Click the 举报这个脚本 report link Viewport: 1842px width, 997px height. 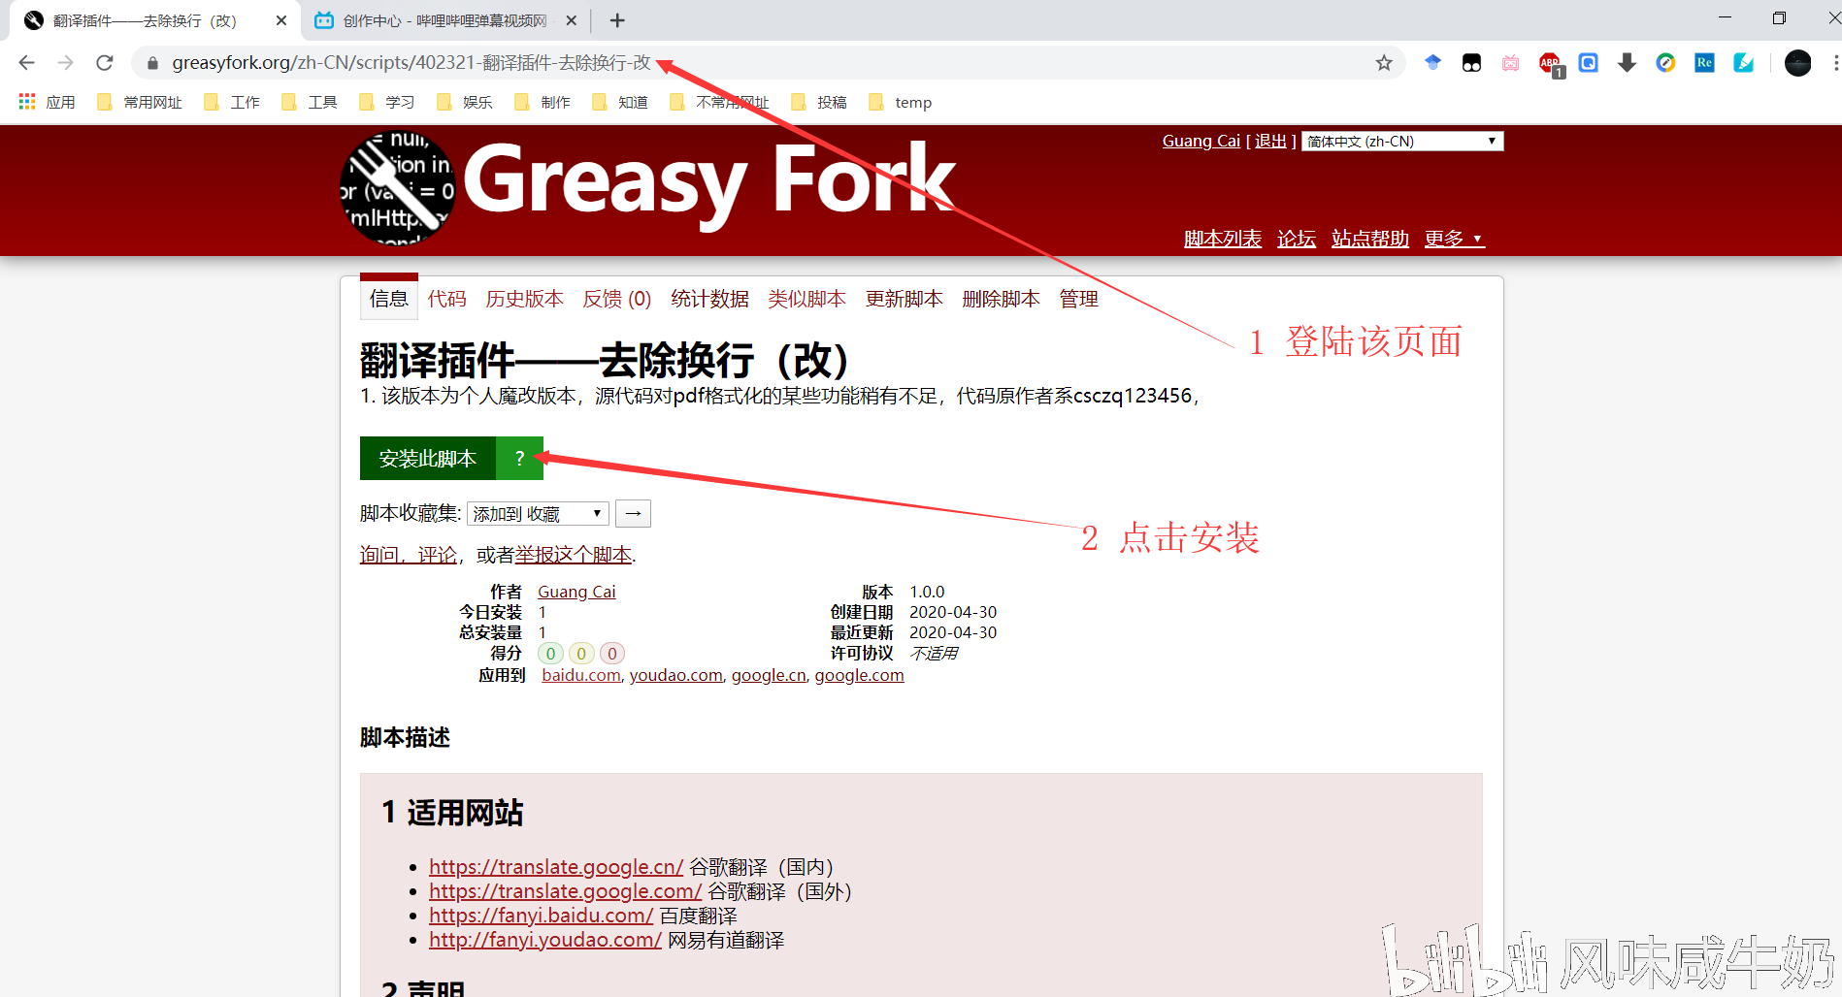[574, 555]
